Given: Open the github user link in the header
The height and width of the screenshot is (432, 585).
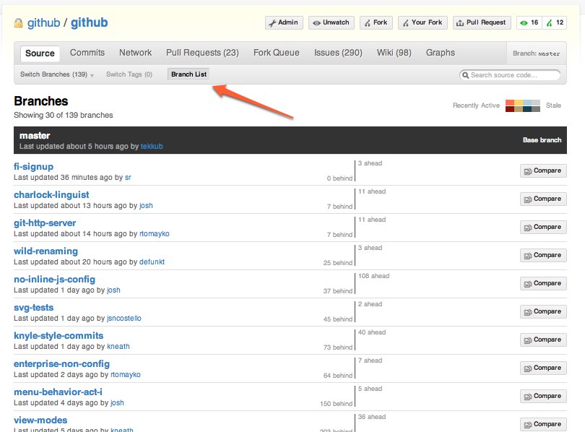Looking at the screenshot, I should tap(43, 23).
